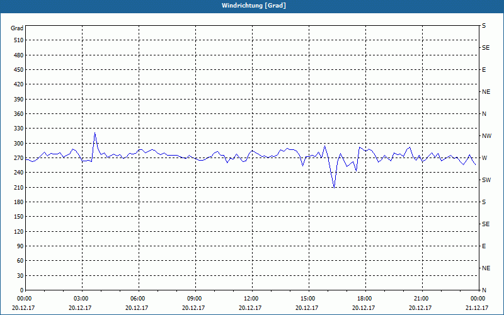Image resolution: width=504 pixels, height=315 pixels.
Task: Click the 'N' compass label level with 360
Action: coord(484,114)
